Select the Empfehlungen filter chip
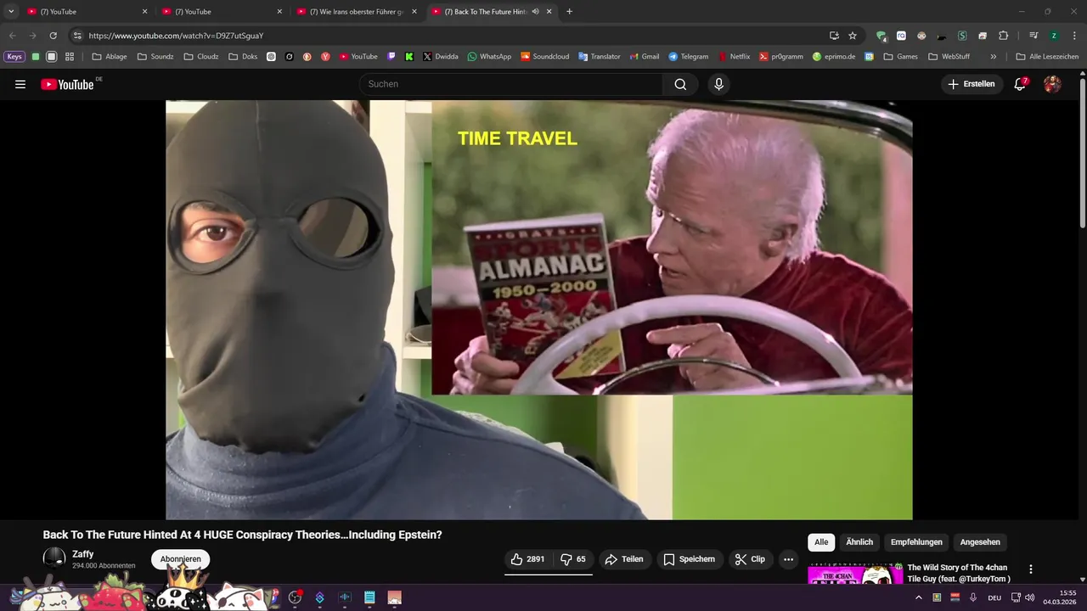Image resolution: width=1087 pixels, height=611 pixels. tap(916, 542)
